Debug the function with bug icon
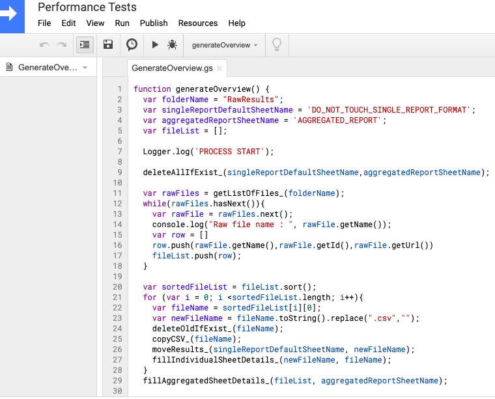The width and height of the screenshot is (495, 399). tap(172, 45)
